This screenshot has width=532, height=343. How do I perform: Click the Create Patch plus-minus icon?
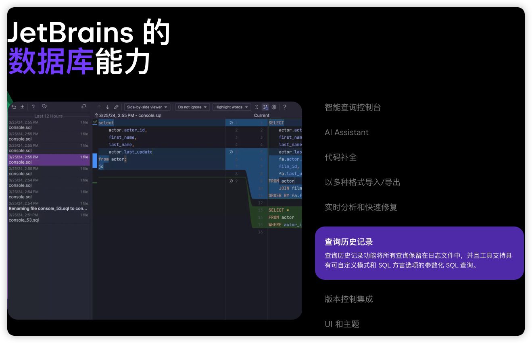(x=23, y=107)
